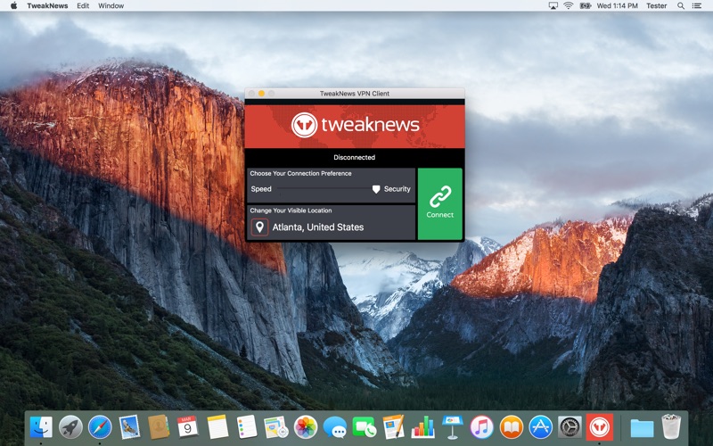Open Launchpad from the Dock
This screenshot has height=446, width=713.
(x=70, y=427)
